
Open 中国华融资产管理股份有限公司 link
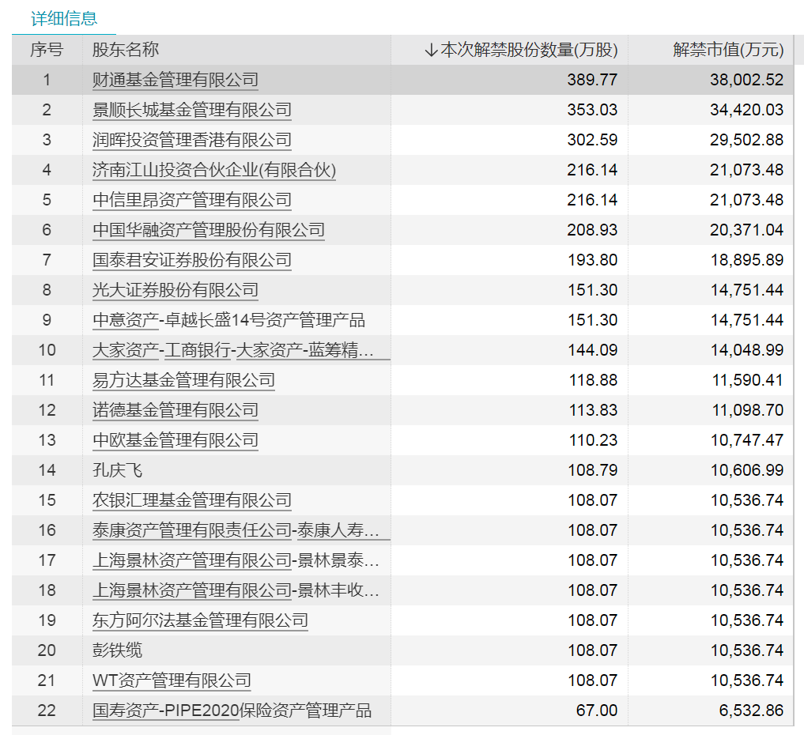209,230
